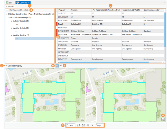Click the zoom to feature icon
The width and height of the screenshot is (167, 129).
click(x=88, y=125)
